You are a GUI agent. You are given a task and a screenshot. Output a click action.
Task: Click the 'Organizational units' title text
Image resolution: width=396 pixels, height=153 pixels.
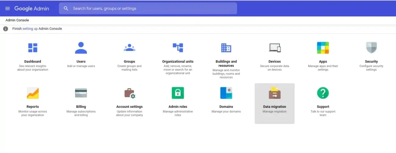click(x=178, y=62)
